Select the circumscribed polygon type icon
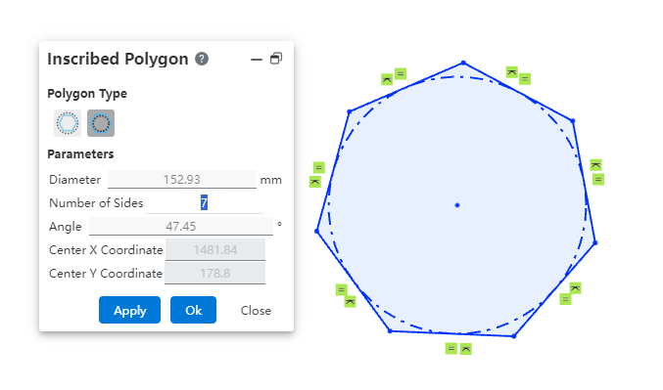 point(101,123)
